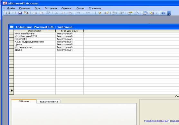Open the Undo history dropdown arrow
The image size is (179, 125).
pyautogui.click(x=83, y=13)
